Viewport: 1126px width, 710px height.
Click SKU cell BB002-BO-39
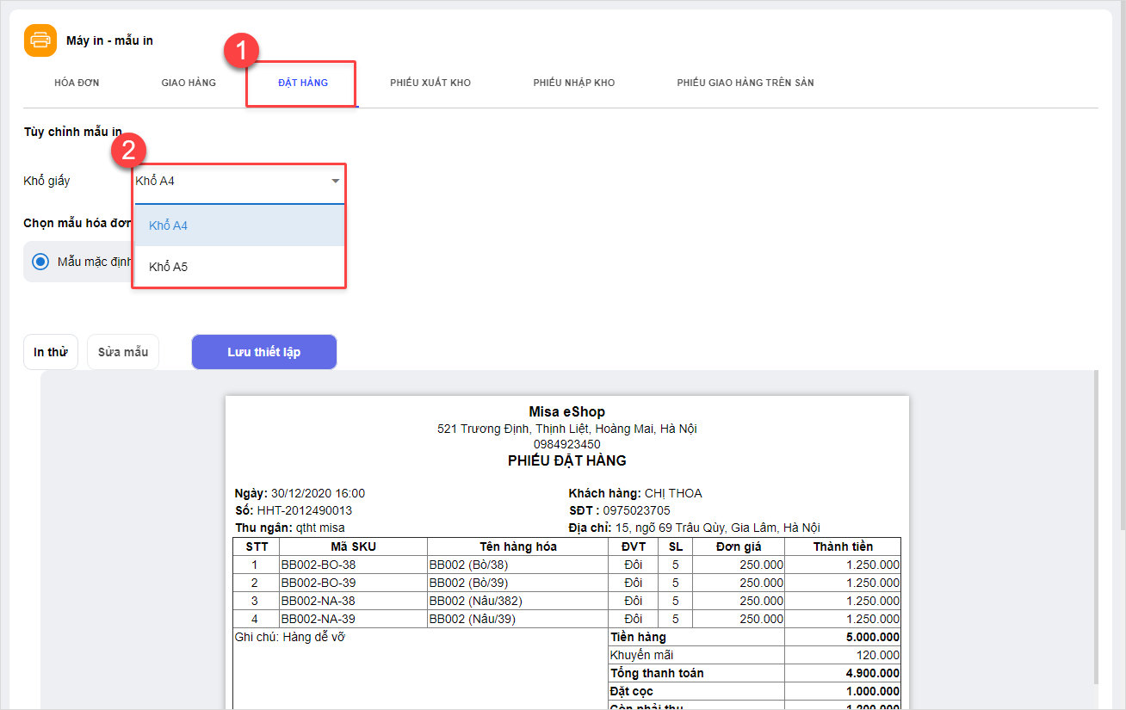click(319, 583)
